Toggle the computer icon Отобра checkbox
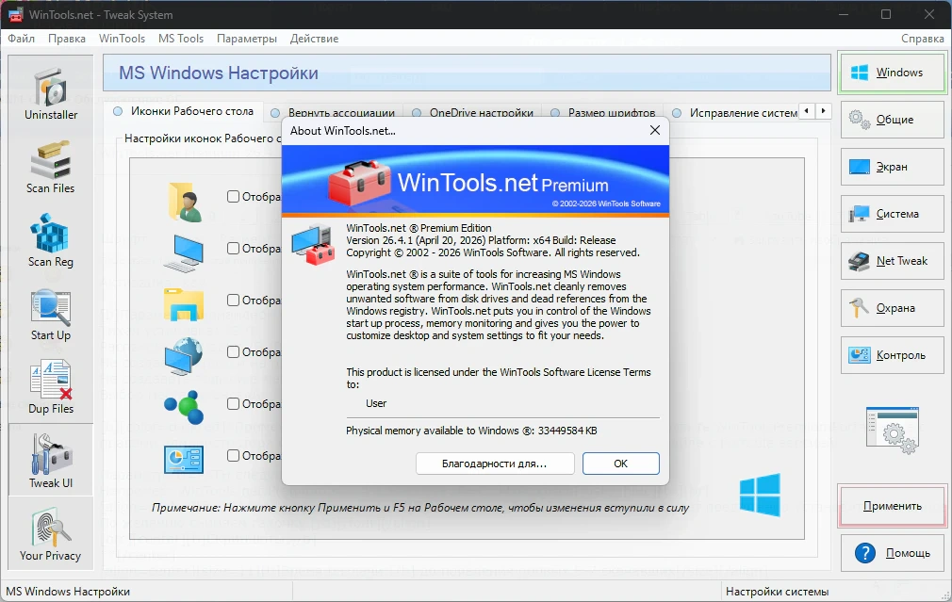 click(x=233, y=248)
